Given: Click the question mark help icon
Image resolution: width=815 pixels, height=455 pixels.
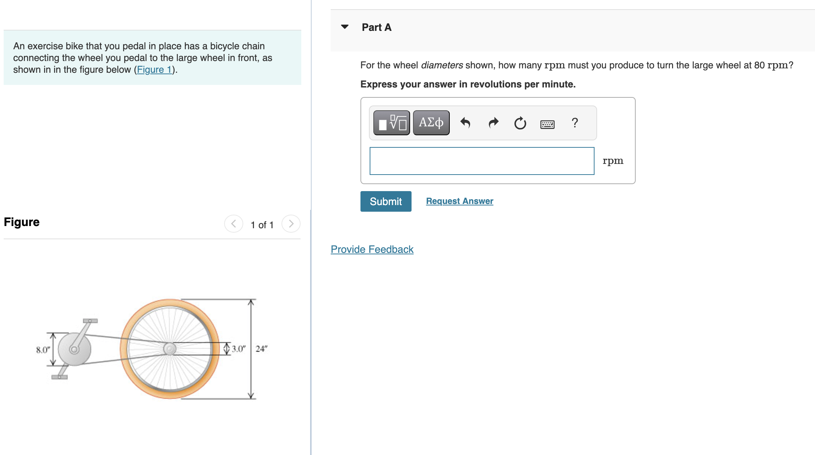Looking at the screenshot, I should [575, 123].
